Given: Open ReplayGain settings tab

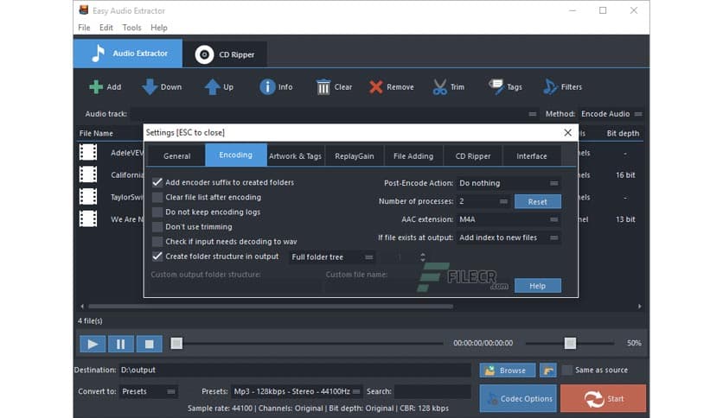Looking at the screenshot, I should (355, 156).
